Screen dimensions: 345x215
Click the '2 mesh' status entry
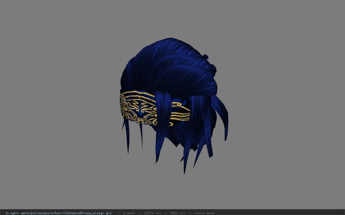point(129,213)
